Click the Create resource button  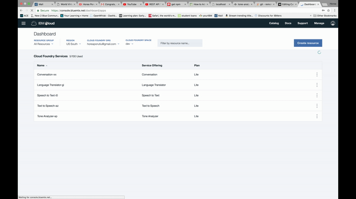click(x=308, y=43)
